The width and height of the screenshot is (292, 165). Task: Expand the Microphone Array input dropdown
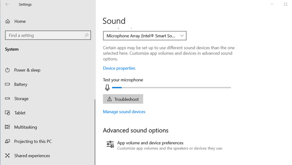pyautogui.click(x=145, y=36)
